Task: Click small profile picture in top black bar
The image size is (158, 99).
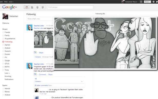Action: (x=123, y=2)
